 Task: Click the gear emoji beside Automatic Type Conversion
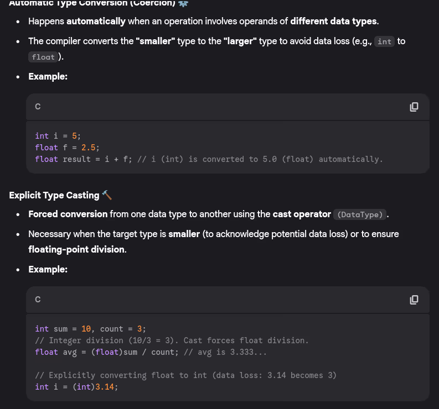tap(183, 3)
